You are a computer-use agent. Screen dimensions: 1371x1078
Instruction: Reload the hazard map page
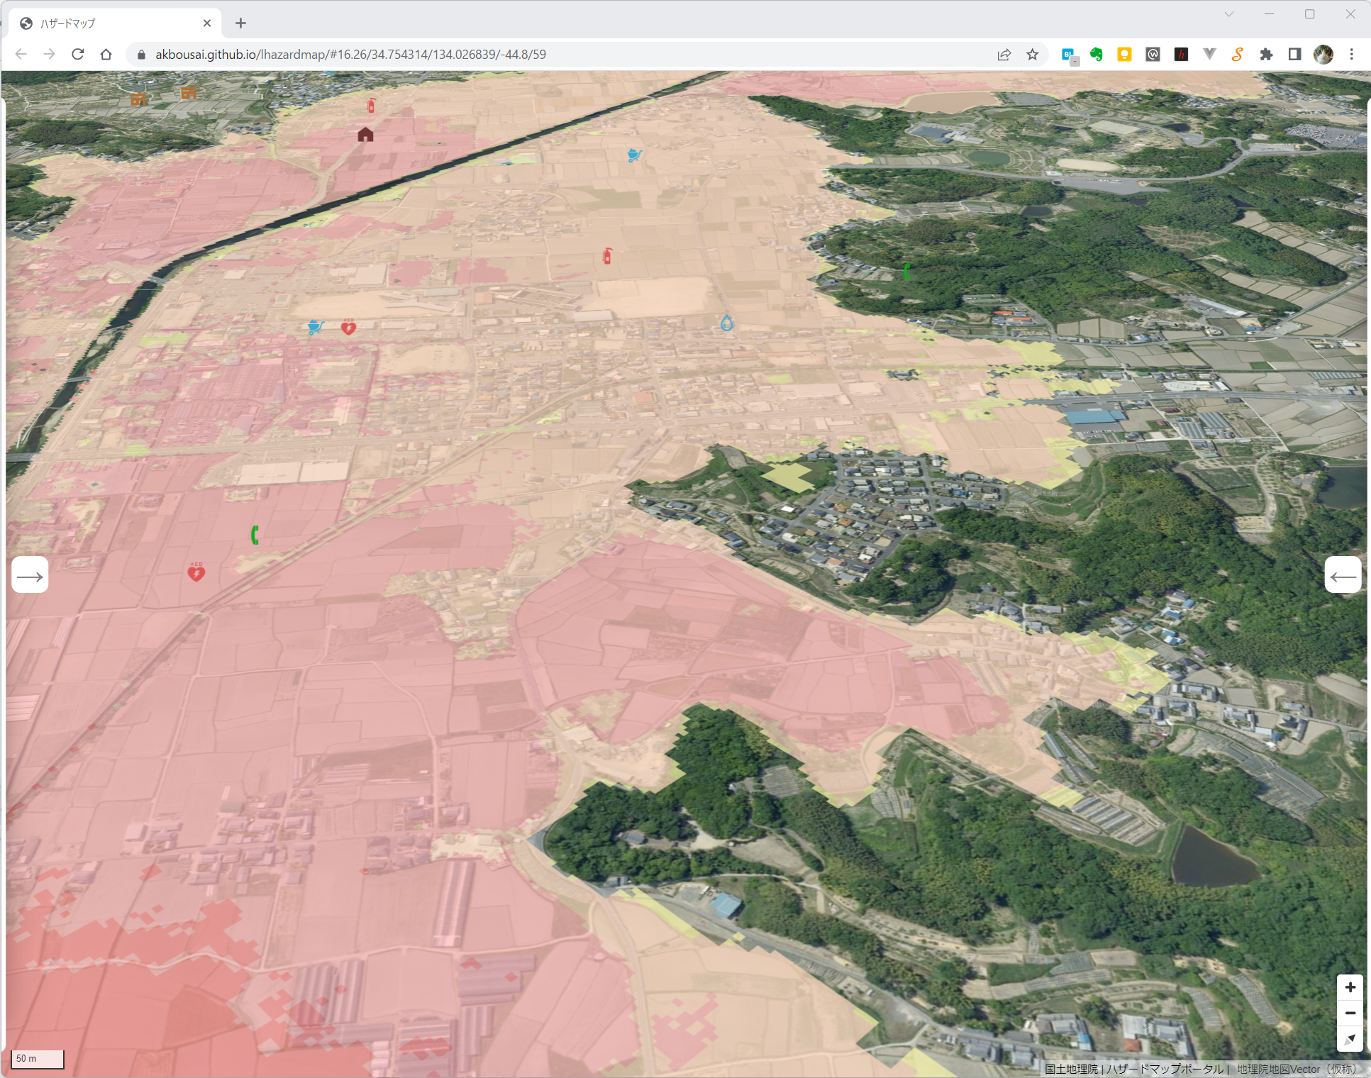[78, 55]
